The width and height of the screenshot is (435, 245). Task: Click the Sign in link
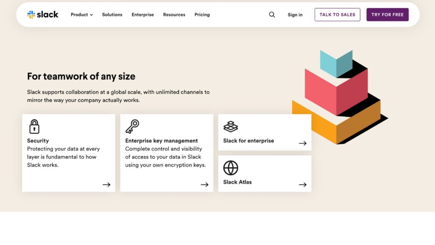click(x=295, y=15)
